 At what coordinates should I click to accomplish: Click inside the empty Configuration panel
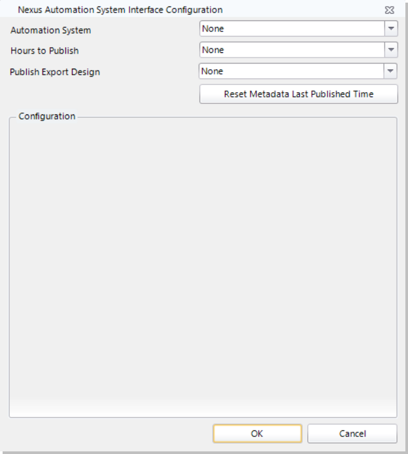tap(203, 262)
